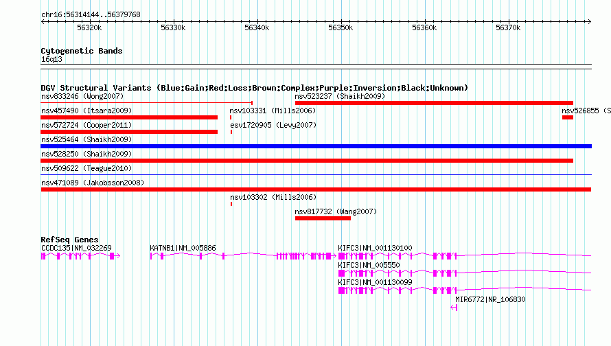This screenshot has width=611, height=346.
Task: Select the partially visible nsv526855 label
Action: point(586,111)
